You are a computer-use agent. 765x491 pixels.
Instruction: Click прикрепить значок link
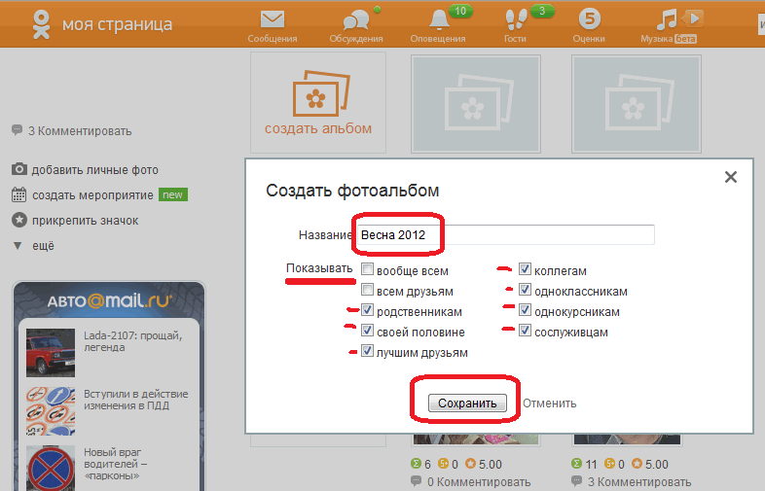coord(86,221)
